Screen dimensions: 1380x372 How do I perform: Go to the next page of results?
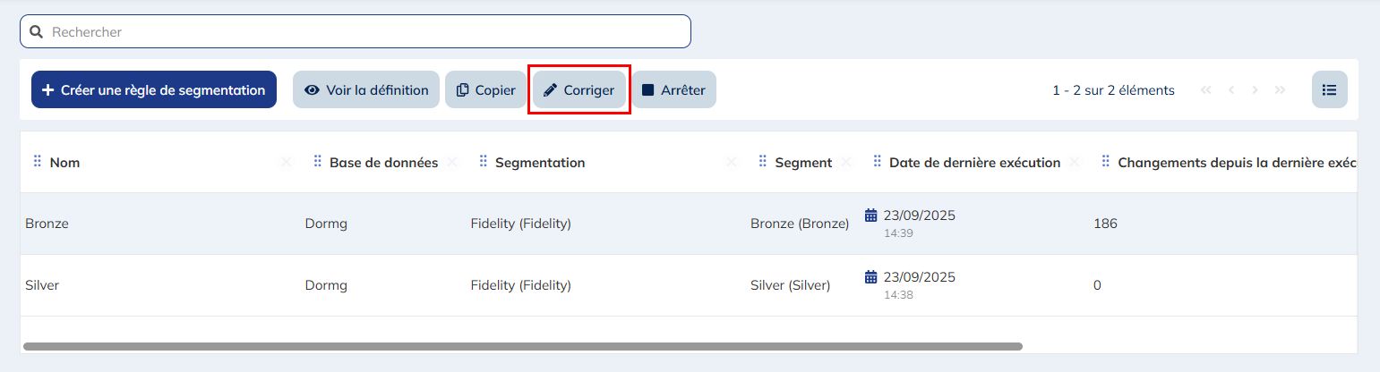[x=1256, y=90]
